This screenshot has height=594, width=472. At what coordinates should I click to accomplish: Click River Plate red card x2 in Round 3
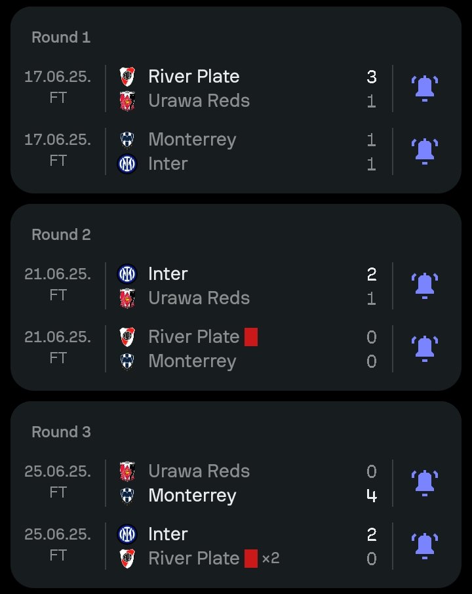(262, 559)
